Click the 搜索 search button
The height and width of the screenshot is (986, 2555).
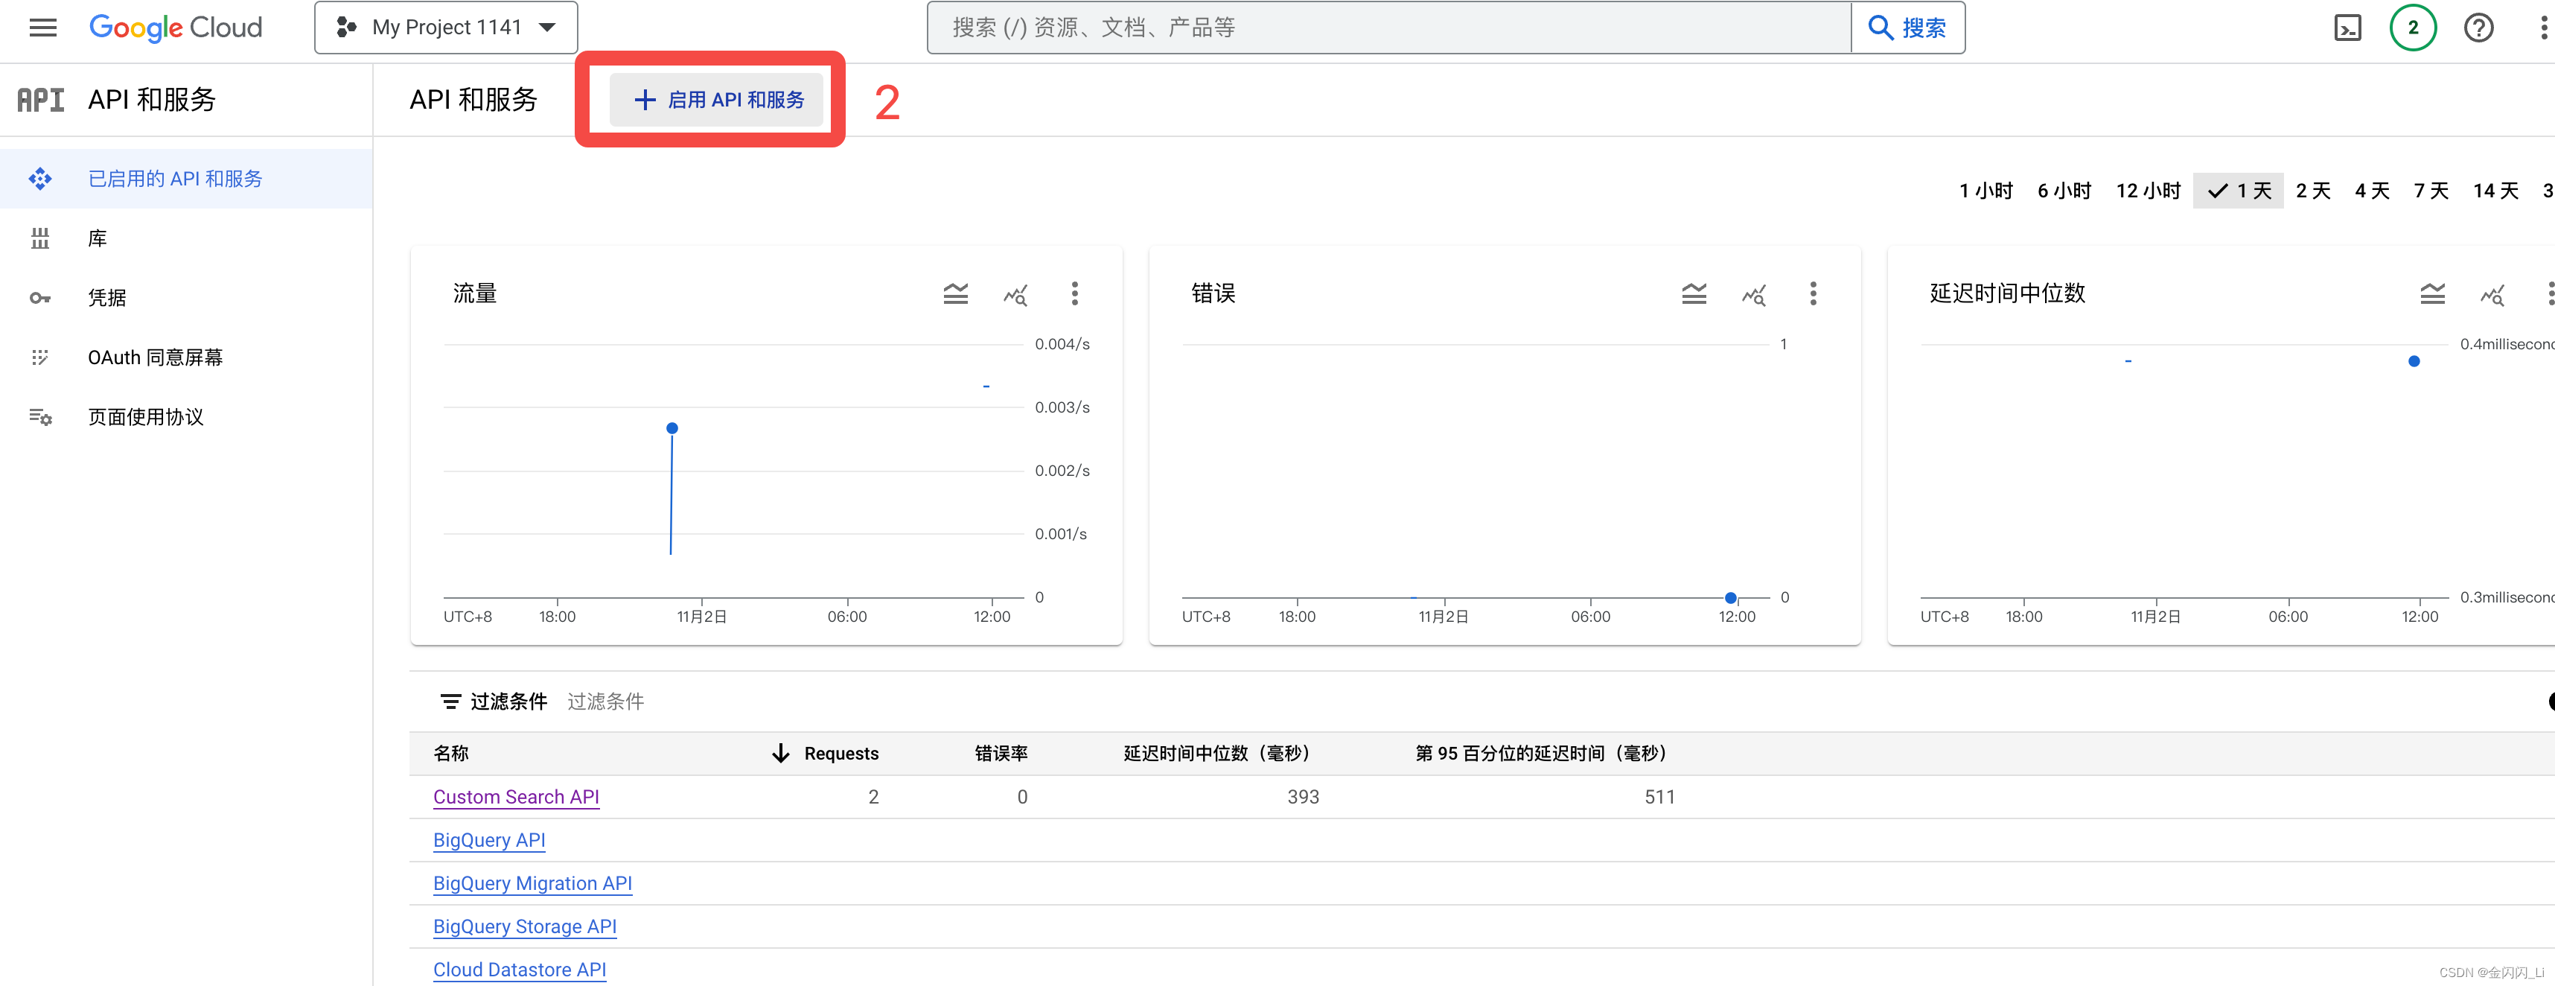[1907, 28]
